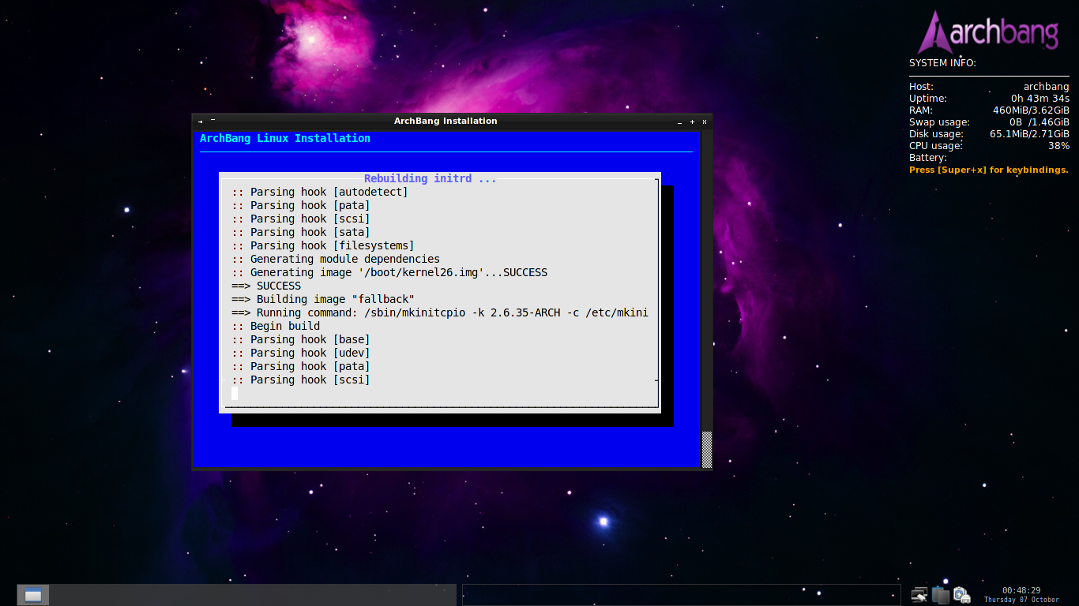Click the Host archbang info row
Viewport: 1079px width, 606px height.
tap(989, 87)
